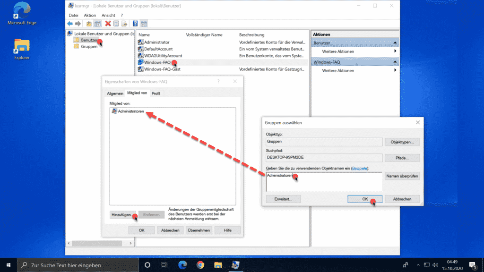Open Cortana from the taskbar circle icon
This screenshot has height=272, width=484.
(x=147, y=265)
